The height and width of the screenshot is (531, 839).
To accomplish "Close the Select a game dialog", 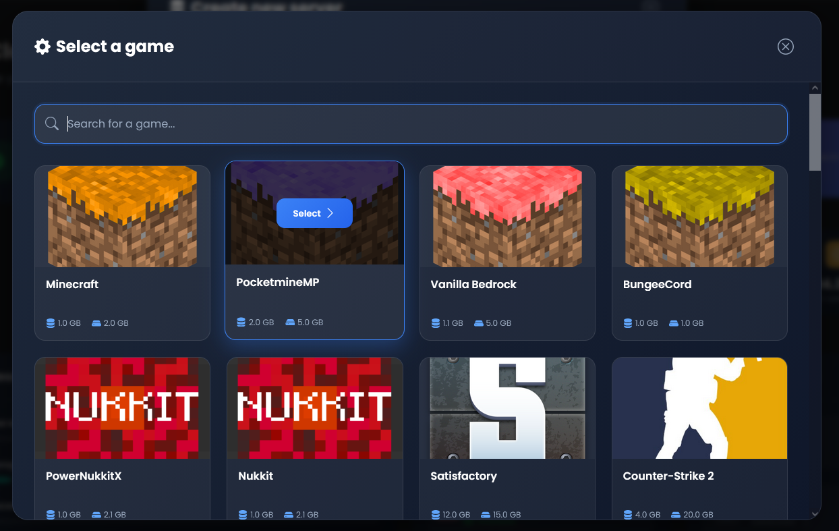I will point(785,47).
